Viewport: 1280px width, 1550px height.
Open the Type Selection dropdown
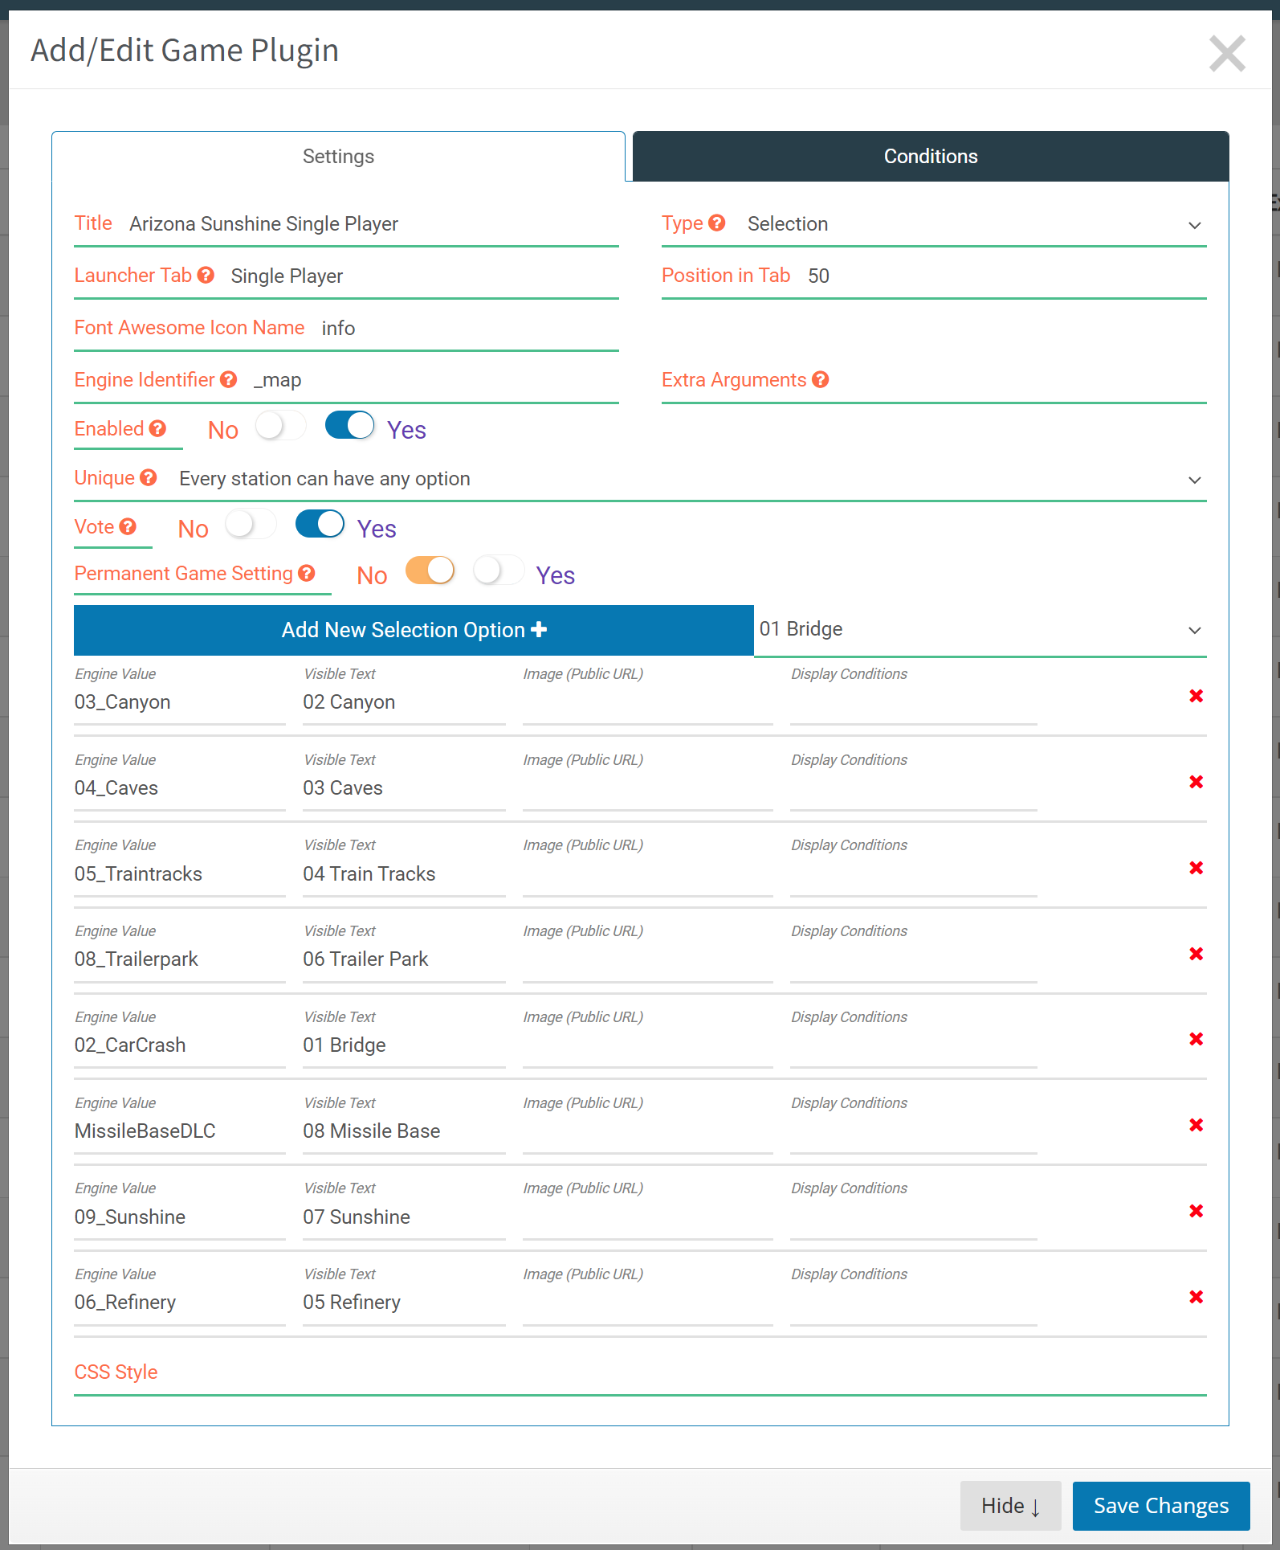coord(974,224)
